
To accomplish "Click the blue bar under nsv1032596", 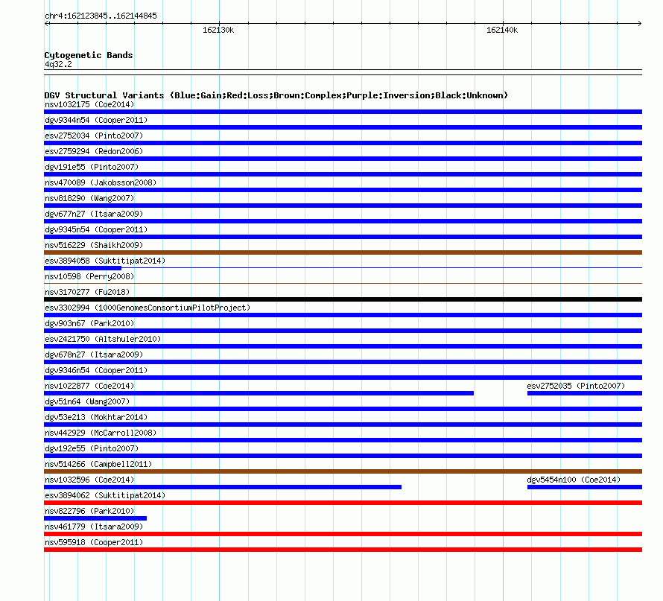I will (x=223, y=487).
